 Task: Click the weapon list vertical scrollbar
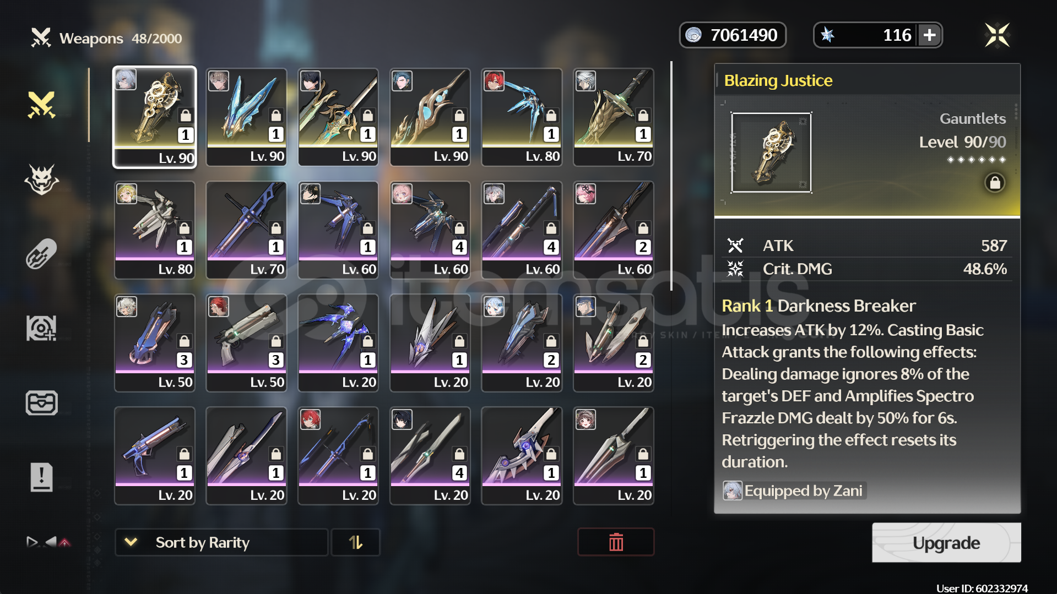click(x=671, y=176)
